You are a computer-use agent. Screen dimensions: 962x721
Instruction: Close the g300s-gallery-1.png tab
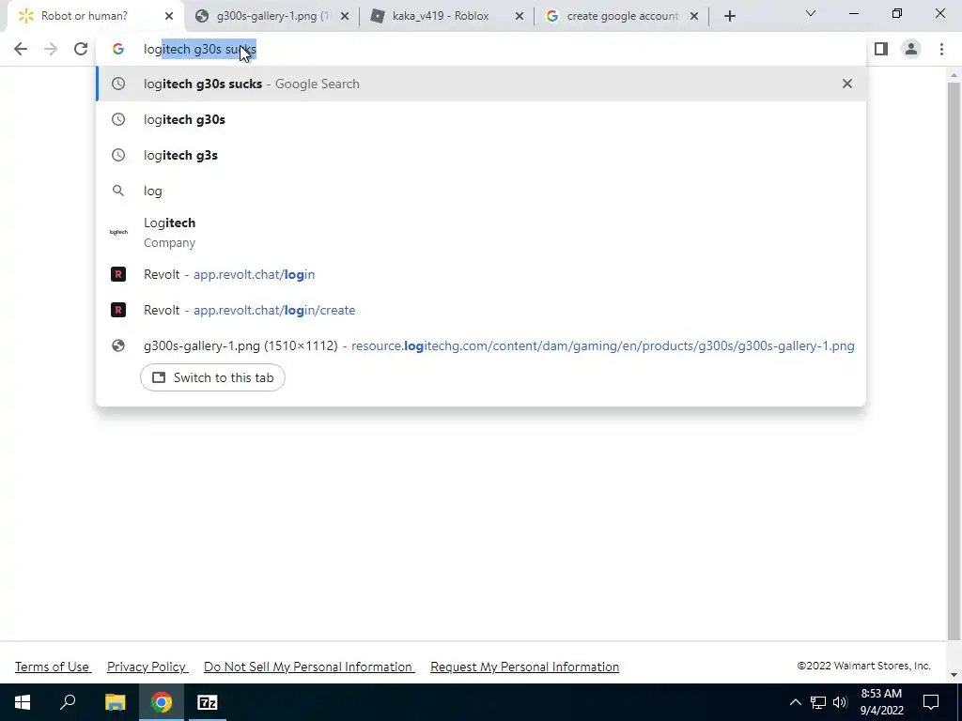point(345,17)
